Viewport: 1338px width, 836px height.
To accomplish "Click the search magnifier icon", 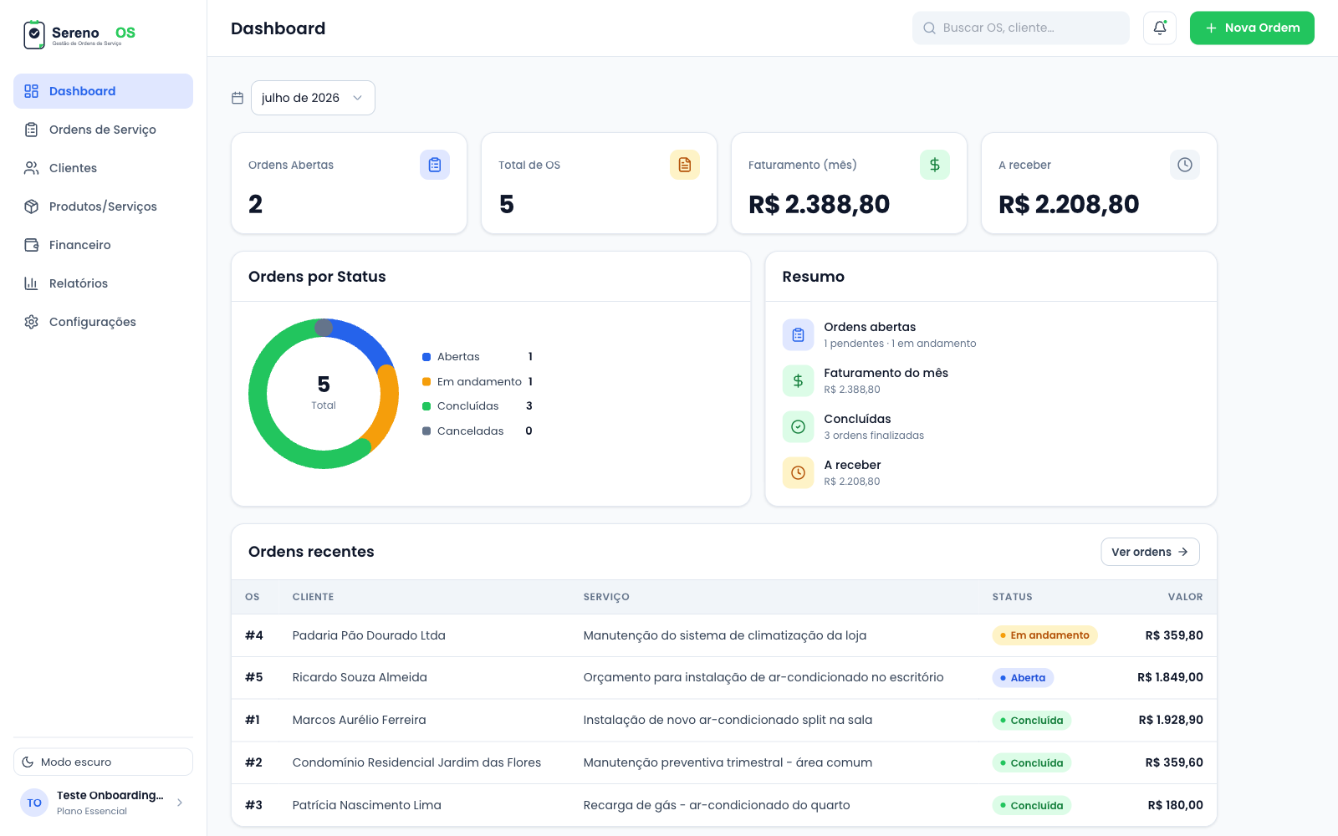I will (929, 28).
